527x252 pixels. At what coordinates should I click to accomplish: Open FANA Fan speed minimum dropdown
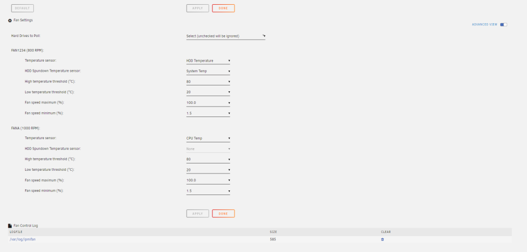208,191
